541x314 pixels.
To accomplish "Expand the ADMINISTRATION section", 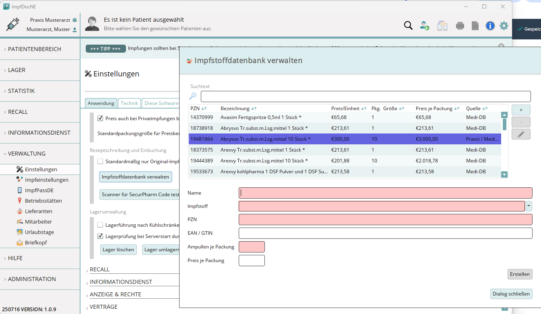I will (40, 279).
